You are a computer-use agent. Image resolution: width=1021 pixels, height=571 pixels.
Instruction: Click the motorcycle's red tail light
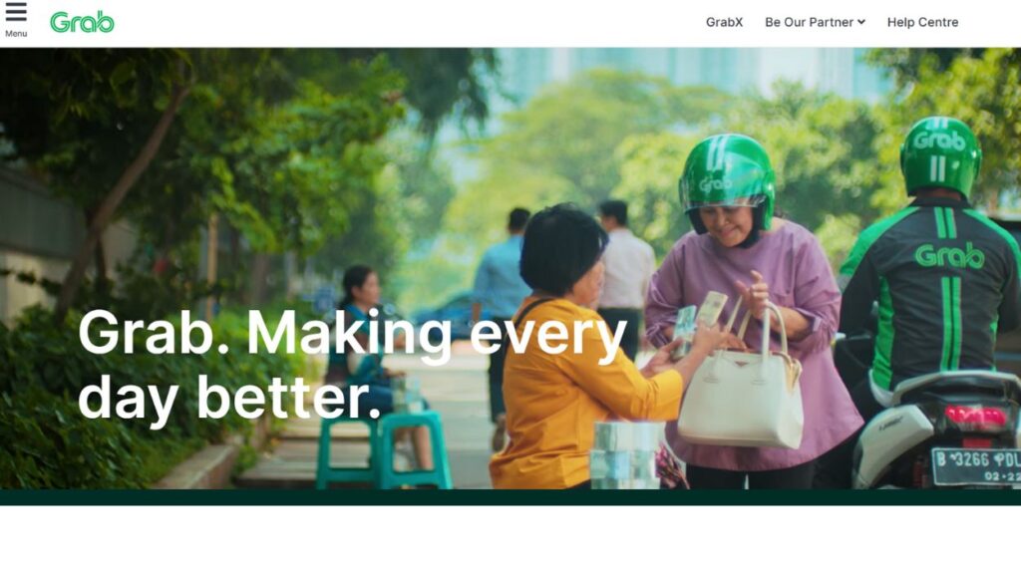(x=976, y=417)
